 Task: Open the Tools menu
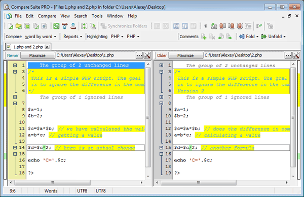click(x=97, y=16)
